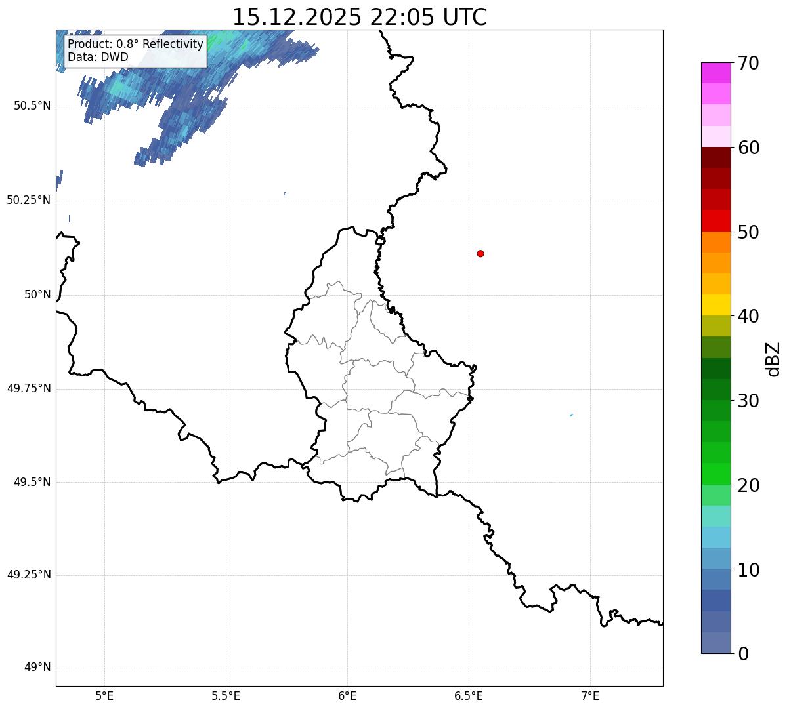Click the Product: 0.8° Reflectivity label
Screen dimensions: 789x709
coord(136,44)
